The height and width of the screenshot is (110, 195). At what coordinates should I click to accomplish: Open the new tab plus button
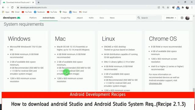click(x=39, y=2)
